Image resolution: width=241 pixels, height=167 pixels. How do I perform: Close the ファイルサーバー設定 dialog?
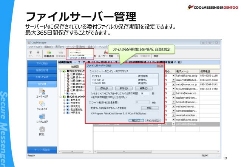(160, 66)
